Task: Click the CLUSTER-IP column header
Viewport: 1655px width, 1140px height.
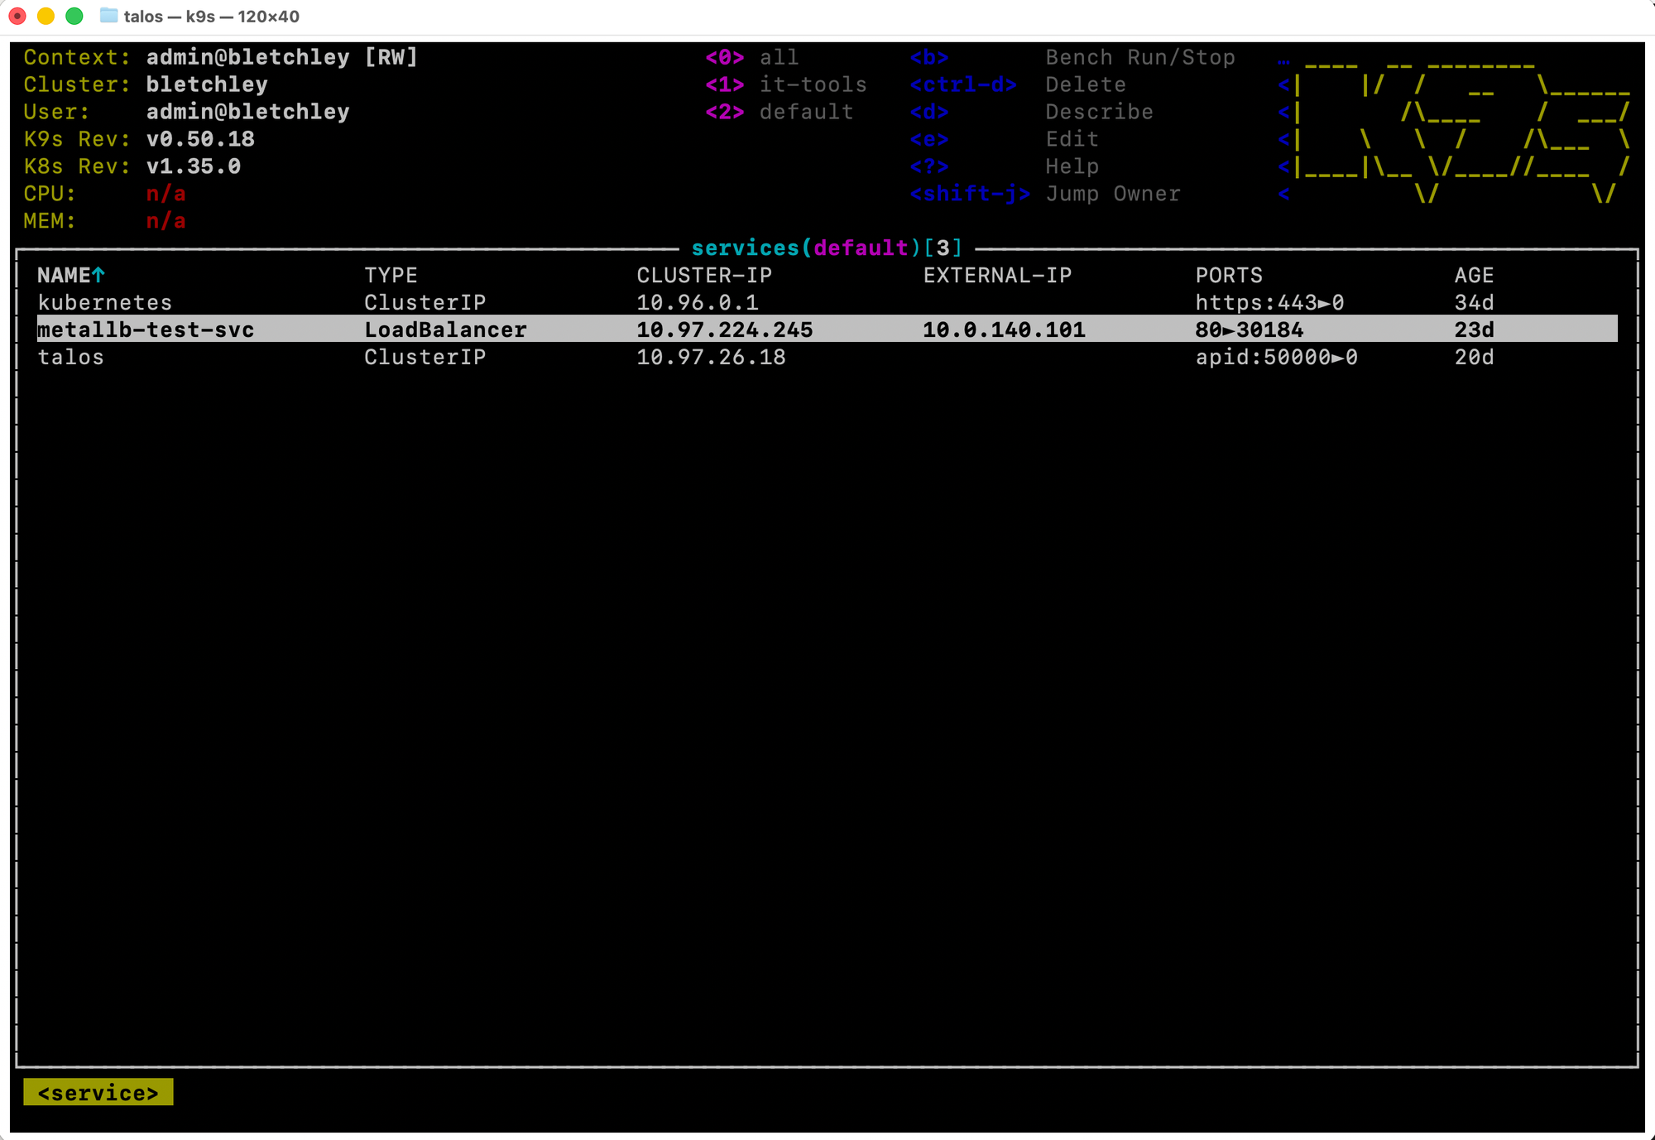Action: click(x=704, y=275)
